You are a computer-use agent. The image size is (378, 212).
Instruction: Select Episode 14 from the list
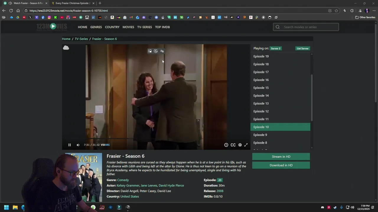click(x=280, y=95)
